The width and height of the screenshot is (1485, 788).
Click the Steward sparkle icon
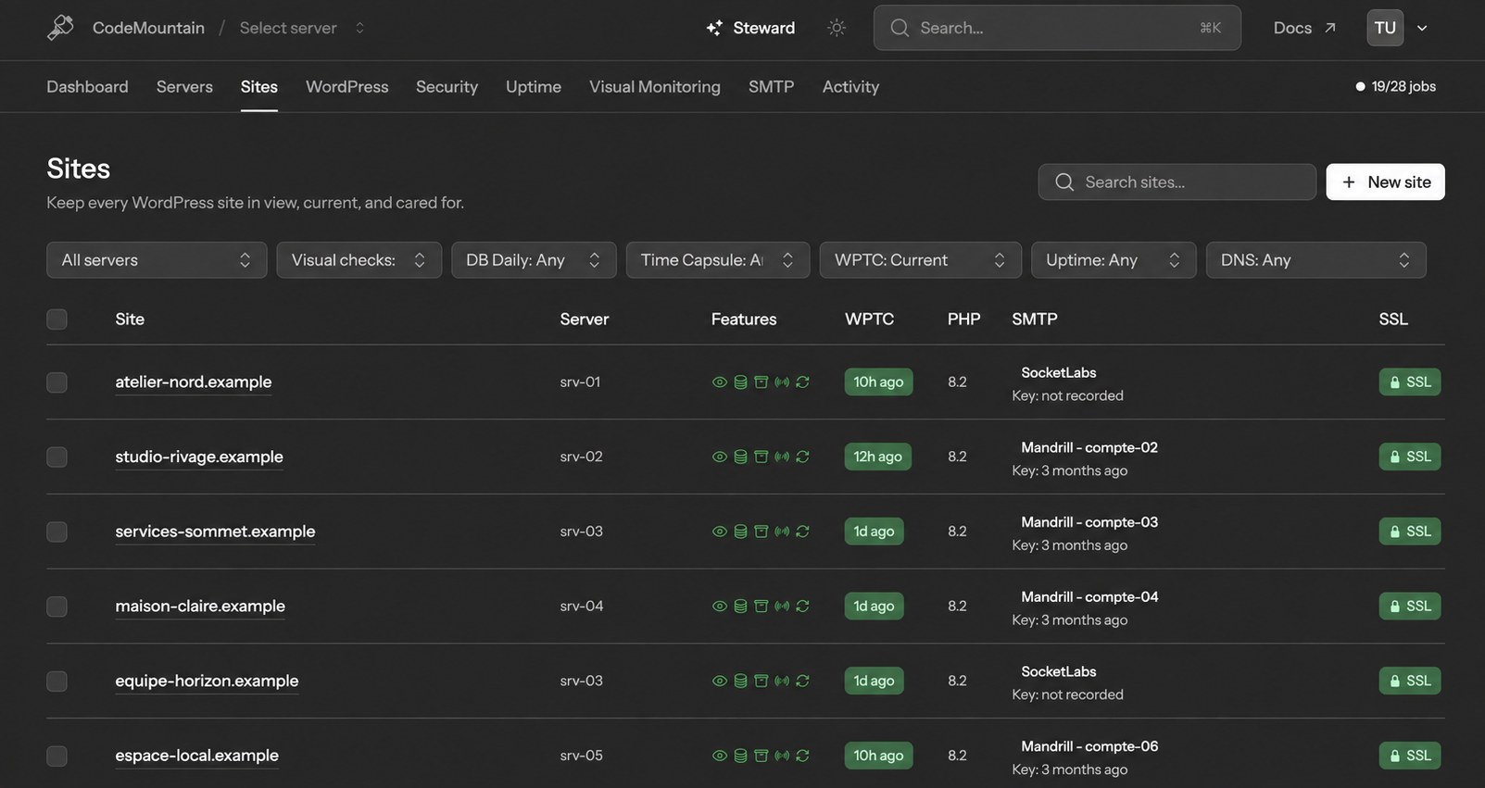[x=714, y=28]
